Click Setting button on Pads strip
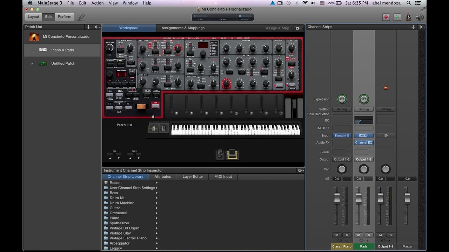449x252 pixels. click(x=364, y=109)
